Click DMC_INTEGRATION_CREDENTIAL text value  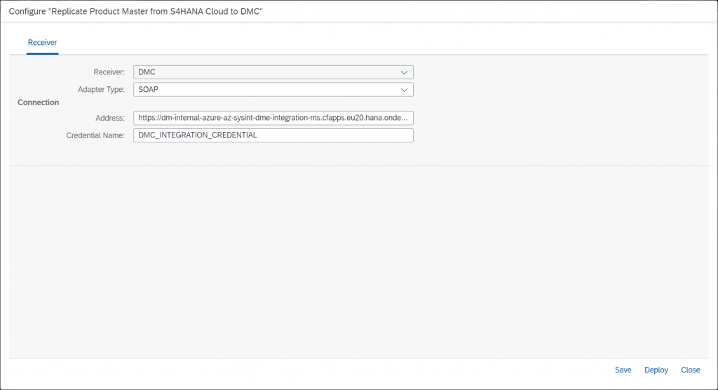click(x=197, y=135)
